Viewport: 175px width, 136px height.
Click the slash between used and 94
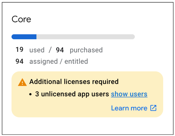pyautogui.click(x=50, y=50)
